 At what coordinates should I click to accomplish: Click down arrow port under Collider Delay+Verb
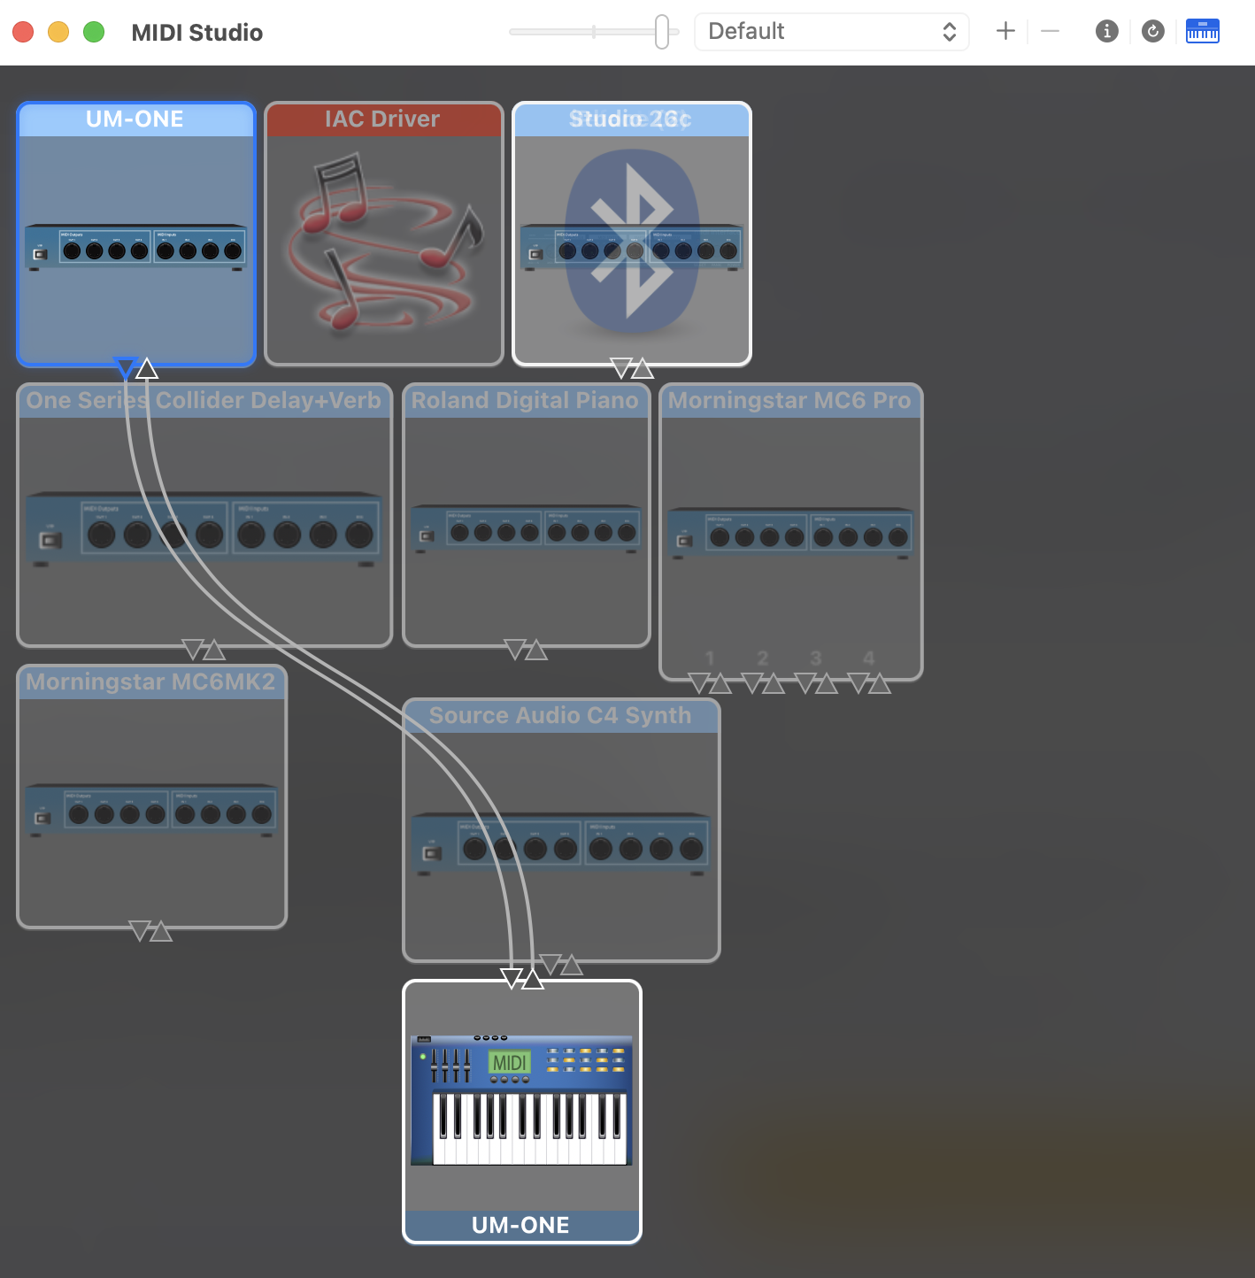tap(193, 650)
